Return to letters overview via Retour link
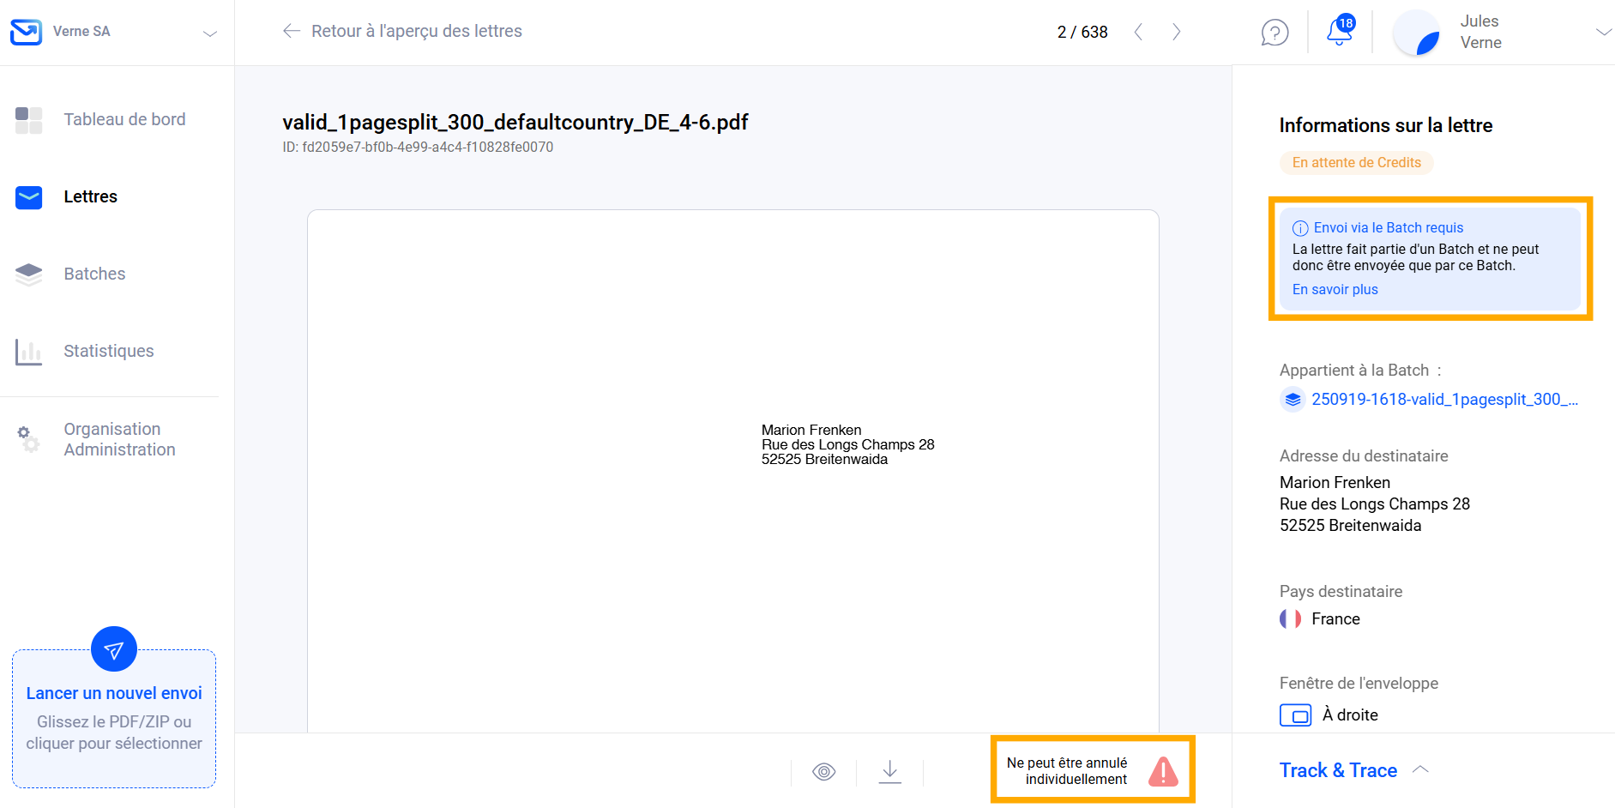1615x808 pixels. coord(402,32)
